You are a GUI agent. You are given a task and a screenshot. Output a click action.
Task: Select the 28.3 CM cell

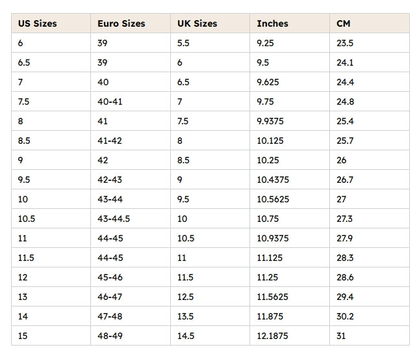click(370, 258)
